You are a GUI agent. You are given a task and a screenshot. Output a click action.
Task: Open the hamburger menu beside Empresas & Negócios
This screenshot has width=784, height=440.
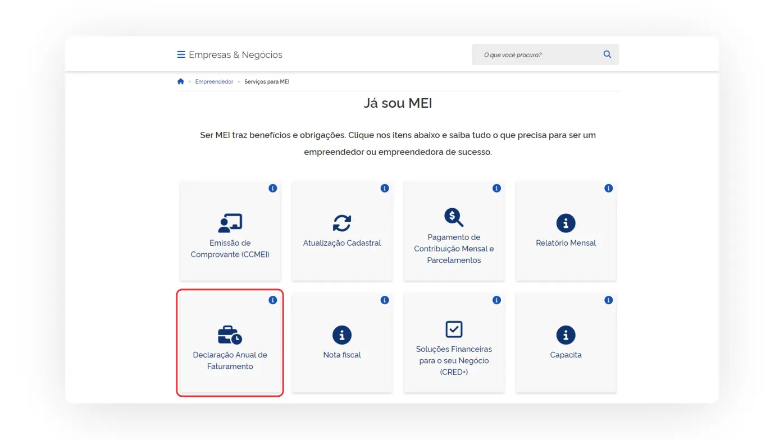click(181, 54)
